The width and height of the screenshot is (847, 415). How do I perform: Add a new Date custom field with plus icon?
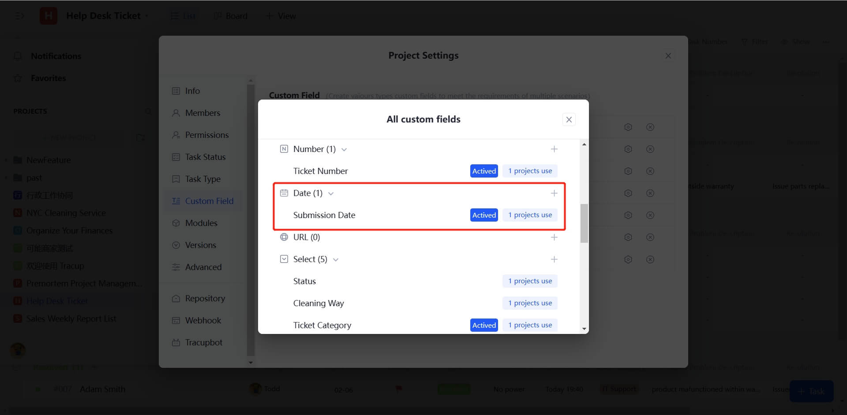pos(554,193)
